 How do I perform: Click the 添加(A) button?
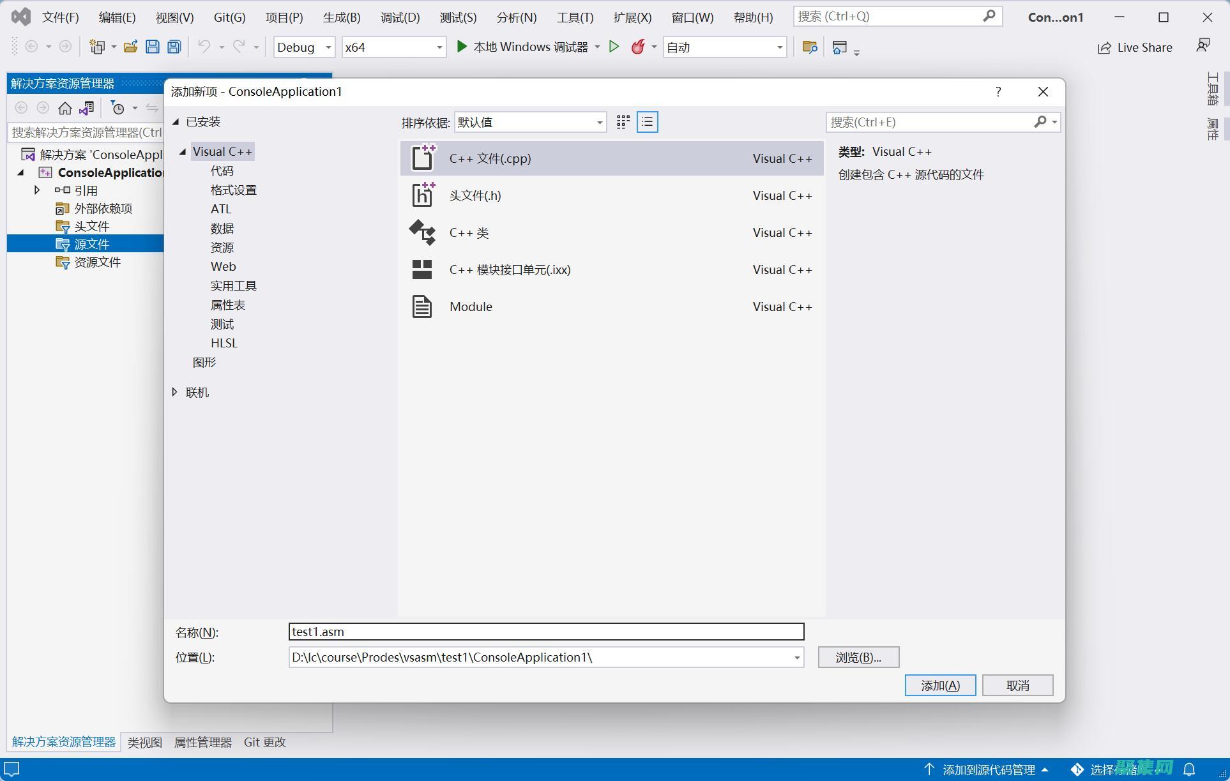coord(940,685)
